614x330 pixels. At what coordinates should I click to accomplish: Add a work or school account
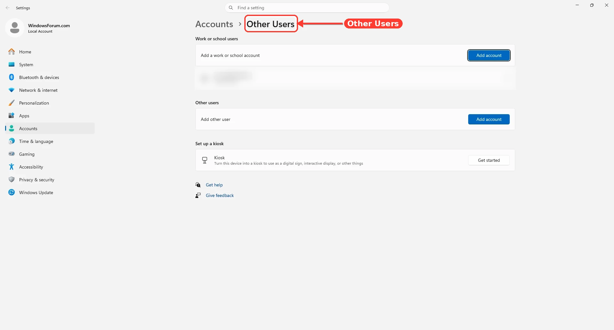489,55
